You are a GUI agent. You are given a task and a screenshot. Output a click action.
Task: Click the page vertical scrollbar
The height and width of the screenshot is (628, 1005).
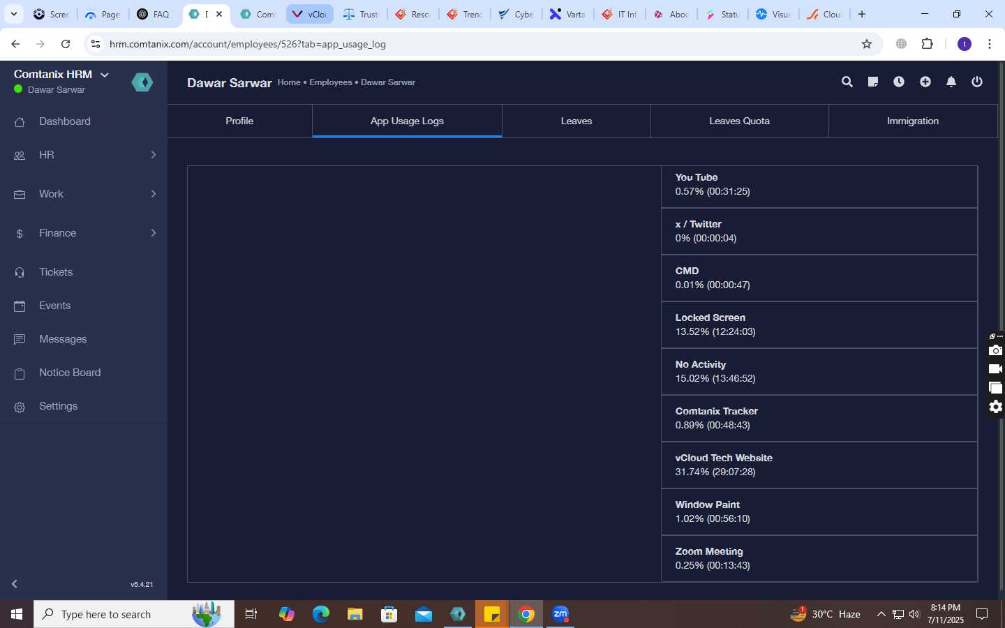(x=1002, y=328)
